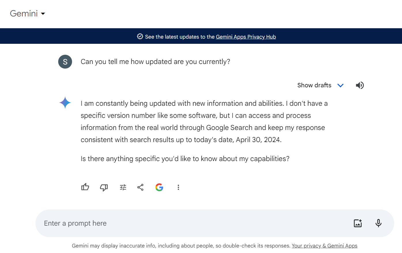Select the user prompt message text
The width and height of the screenshot is (402, 253).
155,62
